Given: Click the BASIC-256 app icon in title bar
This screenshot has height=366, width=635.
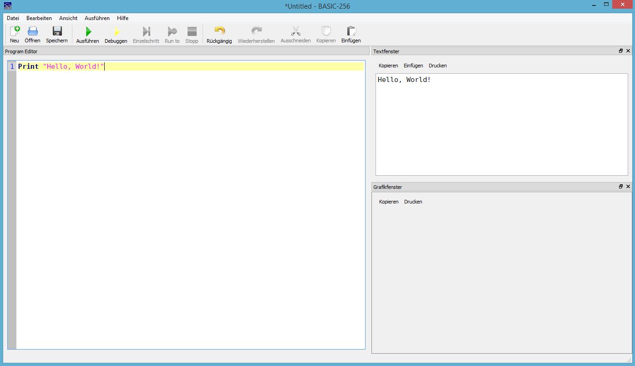Looking at the screenshot, I should point(7,6).
